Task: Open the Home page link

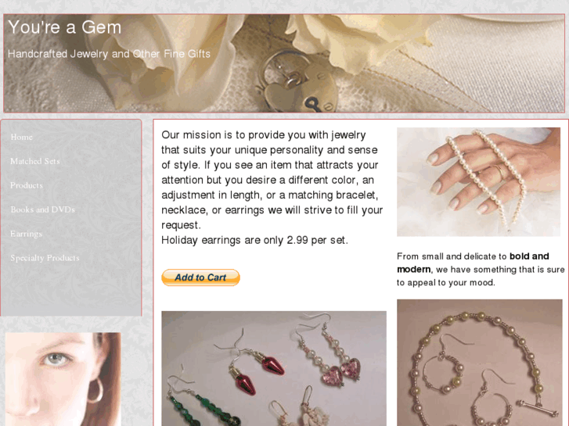Action: pyautogui.click(x=21, y=137)
